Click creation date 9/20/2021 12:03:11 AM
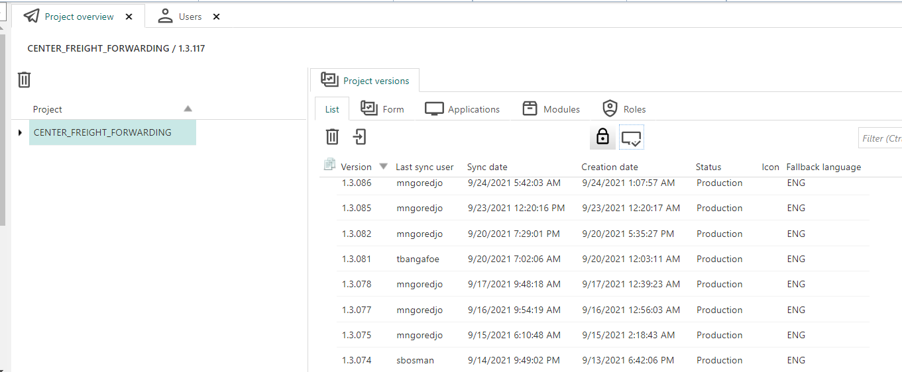The image size is (902, 372). [x=631, y=259]
